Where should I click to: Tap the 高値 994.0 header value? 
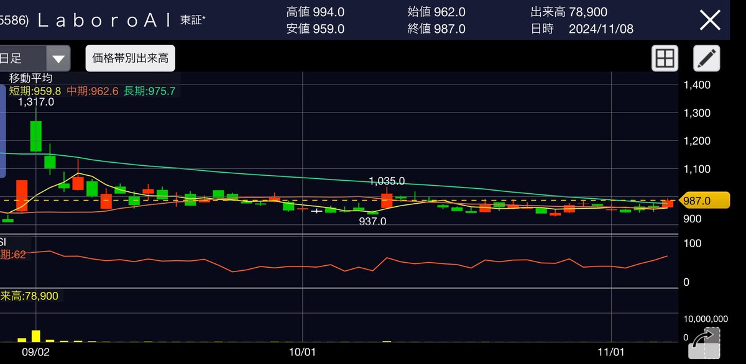[x=316, y=12]
